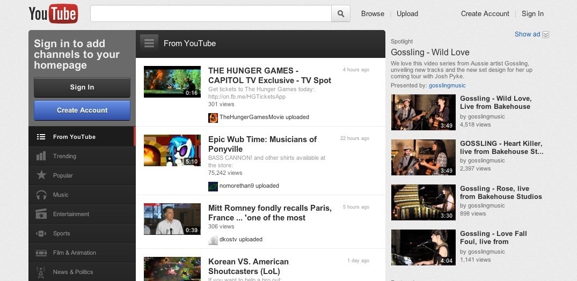Open Gossling Love Fall Foul thumbnail
The image size is (577, 281).
423,247
